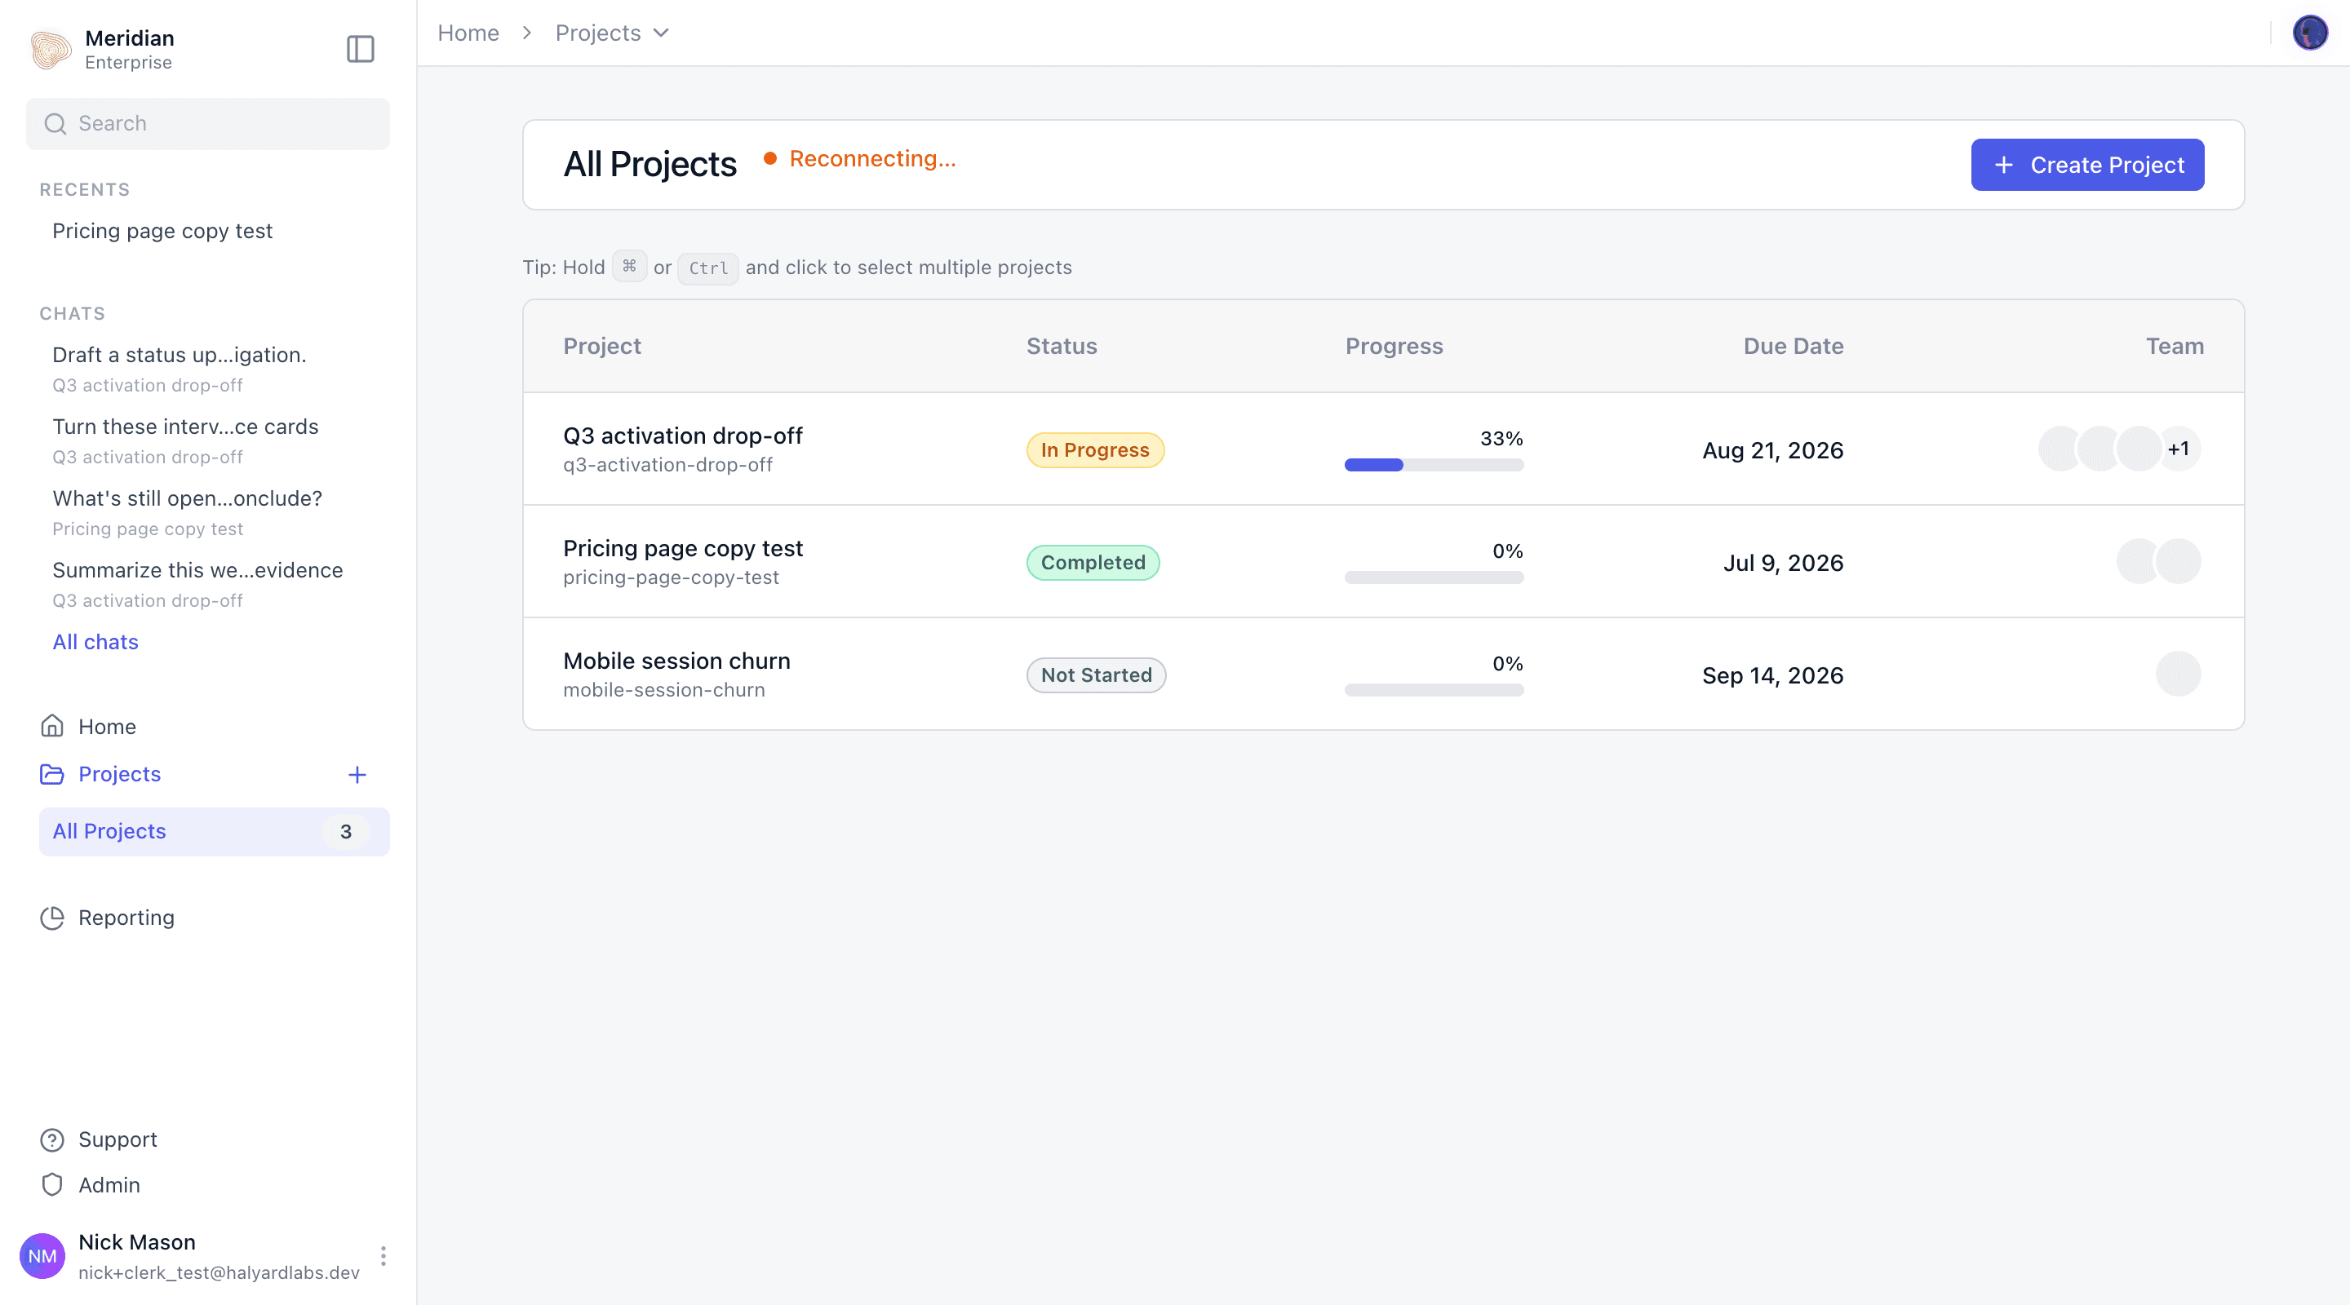Click the +1 team members badge

coord(2178,449)
